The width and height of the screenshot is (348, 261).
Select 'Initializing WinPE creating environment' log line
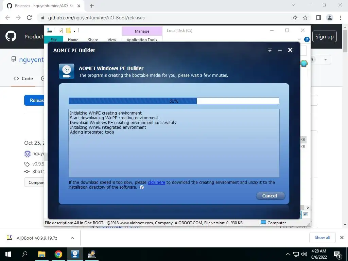(x=106, y=113)
